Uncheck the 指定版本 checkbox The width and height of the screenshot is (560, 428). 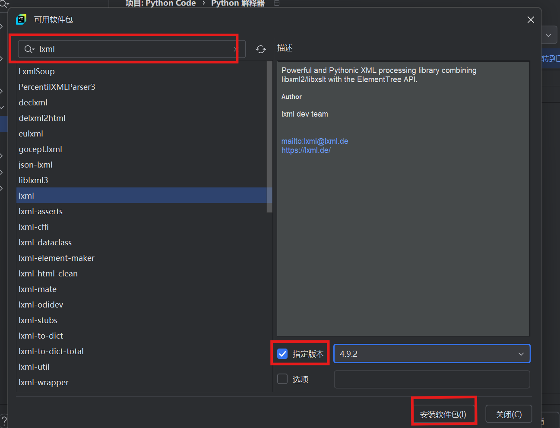pyautogui.click(x=282, y=354)
